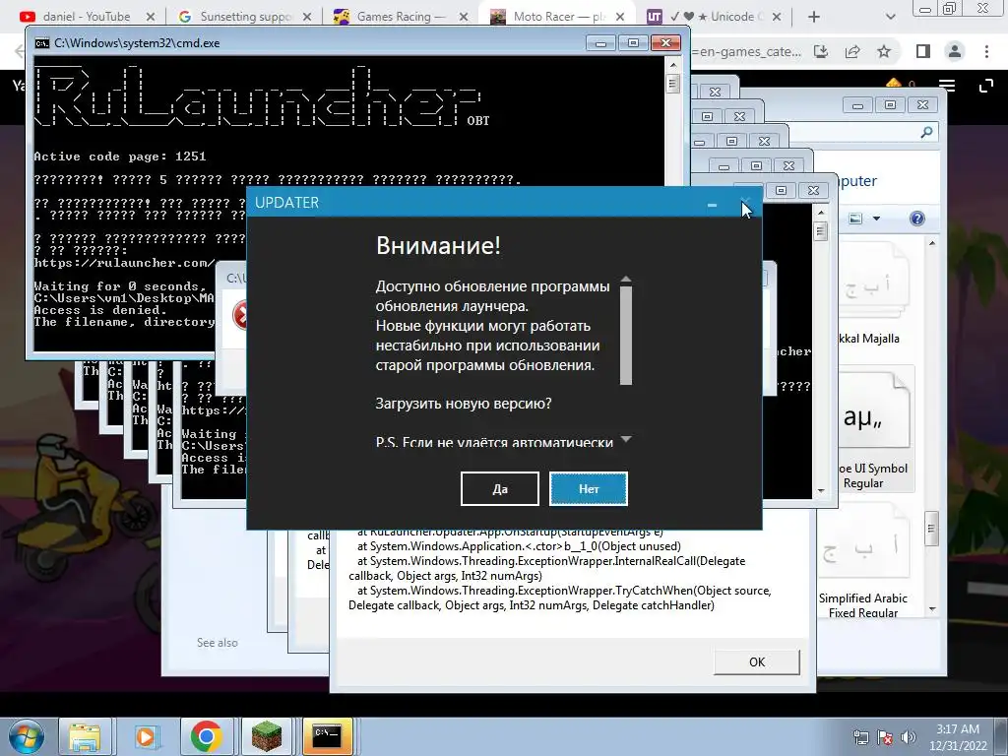Click the change view icon in Fonts window
This screenshot has height=756, width=1008.
coord(855,219)
